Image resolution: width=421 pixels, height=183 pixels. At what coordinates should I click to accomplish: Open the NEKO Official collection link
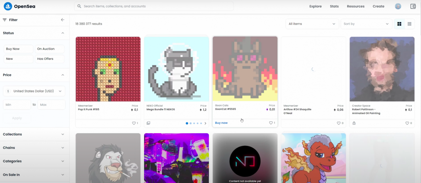155,106
